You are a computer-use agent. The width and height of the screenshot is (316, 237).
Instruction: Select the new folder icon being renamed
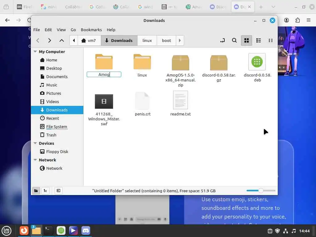104,62
